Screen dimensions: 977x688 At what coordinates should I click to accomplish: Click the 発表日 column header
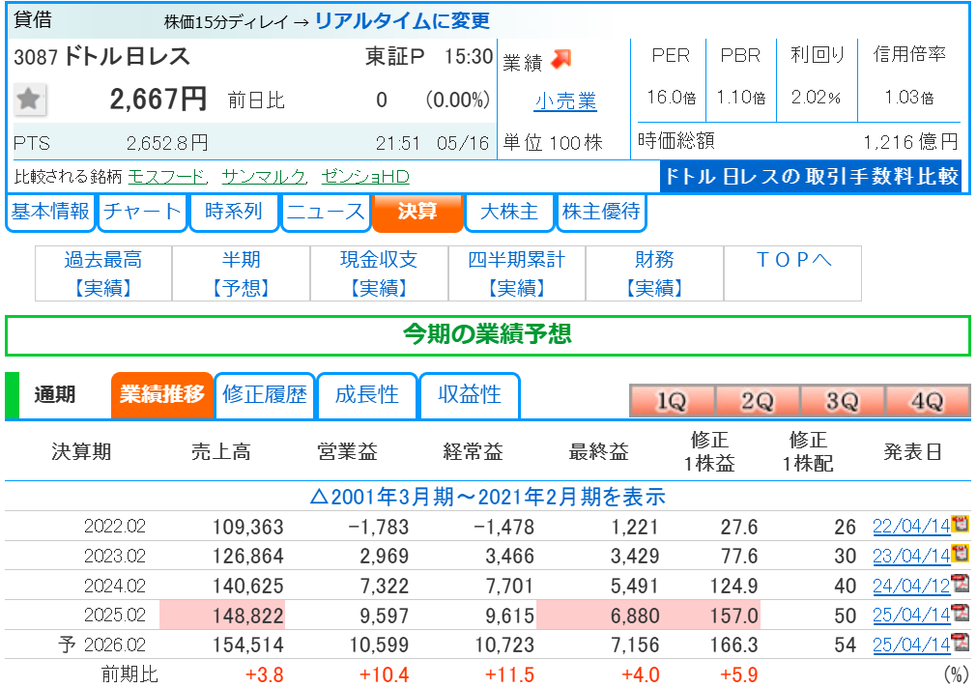(x=913, y=452)
